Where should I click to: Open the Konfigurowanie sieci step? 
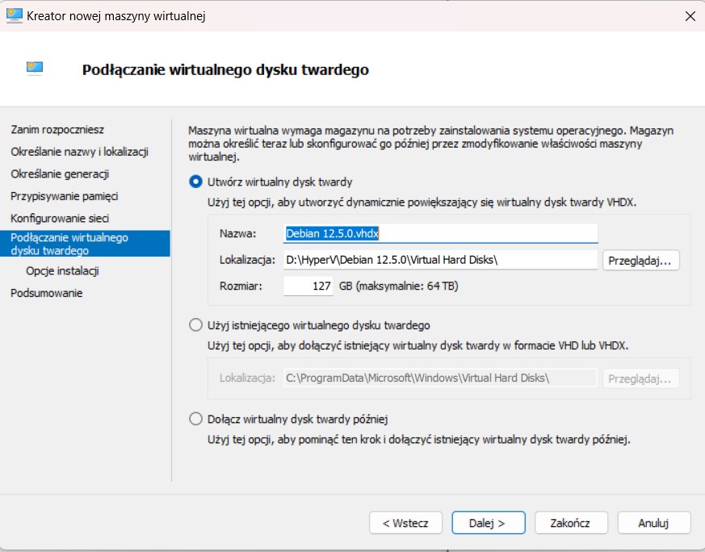(60, 218)
